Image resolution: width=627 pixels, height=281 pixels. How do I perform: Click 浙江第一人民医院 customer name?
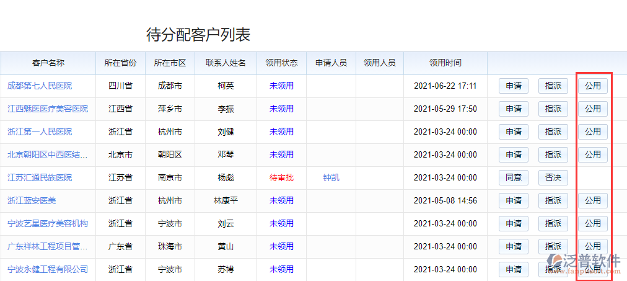40,132
